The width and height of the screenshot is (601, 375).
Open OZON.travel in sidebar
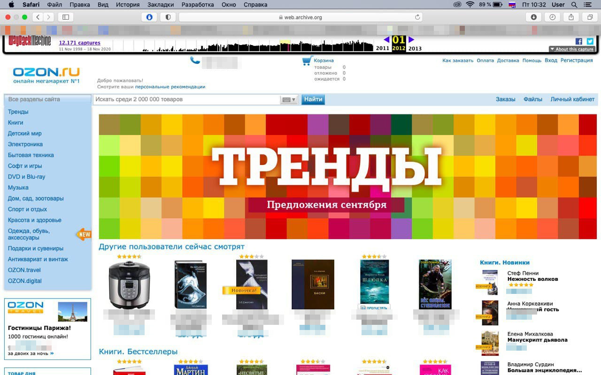[x=24, y=270]
